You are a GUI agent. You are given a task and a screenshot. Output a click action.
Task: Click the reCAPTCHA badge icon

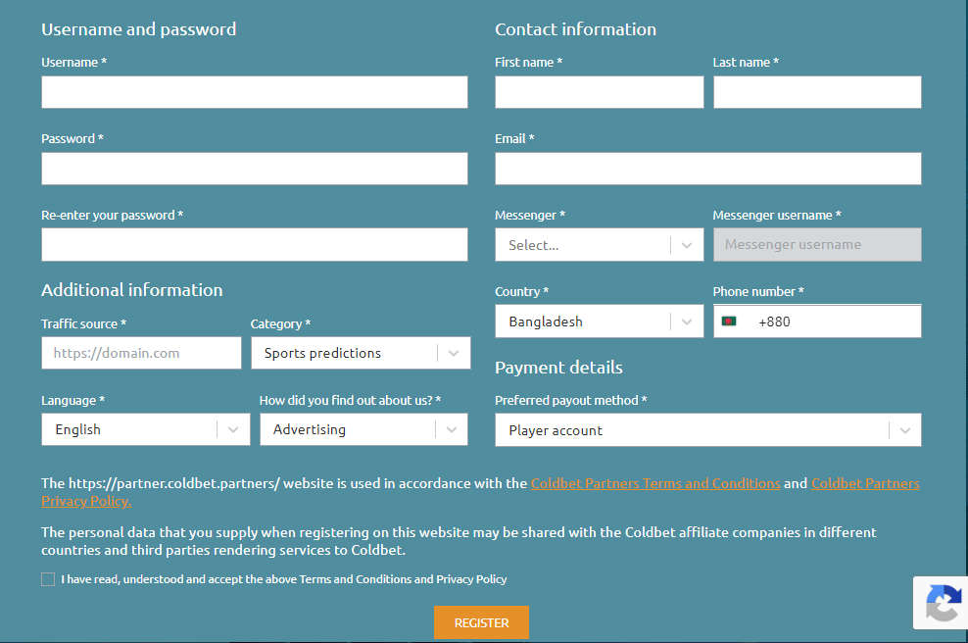click(x=944, y=604)
